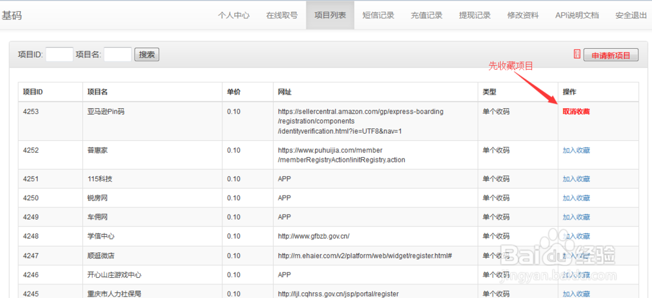
Task: Select the 项目列表 tab
Action: 330,16
